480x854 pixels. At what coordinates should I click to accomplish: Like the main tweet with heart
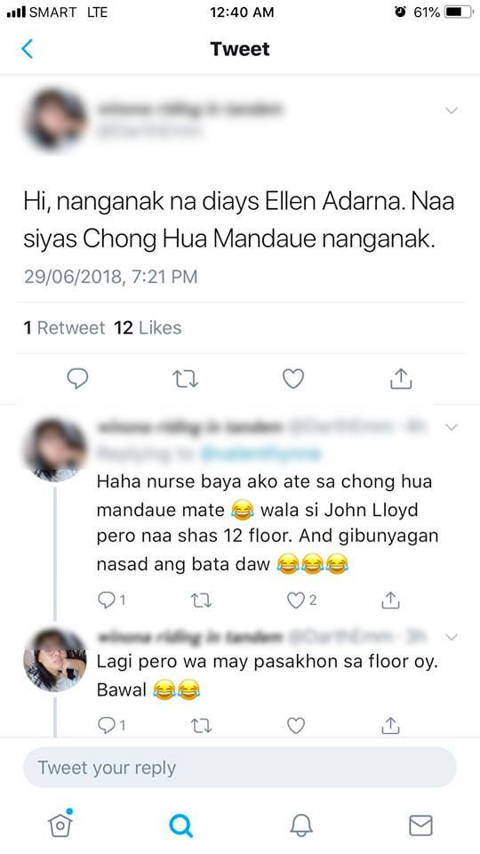[x=292, y=379]
